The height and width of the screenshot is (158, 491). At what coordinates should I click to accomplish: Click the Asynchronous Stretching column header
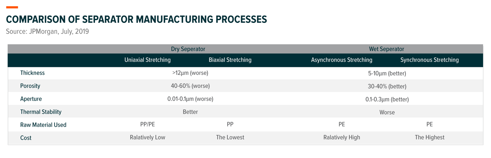342,60
